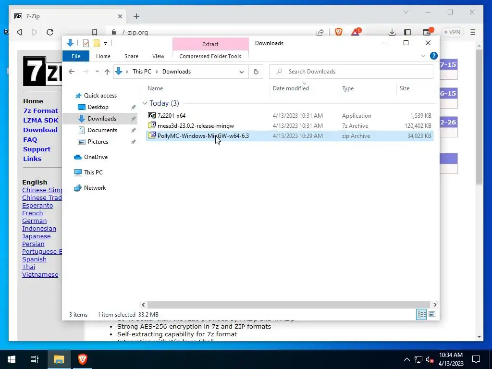
Task: Open the Share ribbon tab
Action: pos(131,56)
